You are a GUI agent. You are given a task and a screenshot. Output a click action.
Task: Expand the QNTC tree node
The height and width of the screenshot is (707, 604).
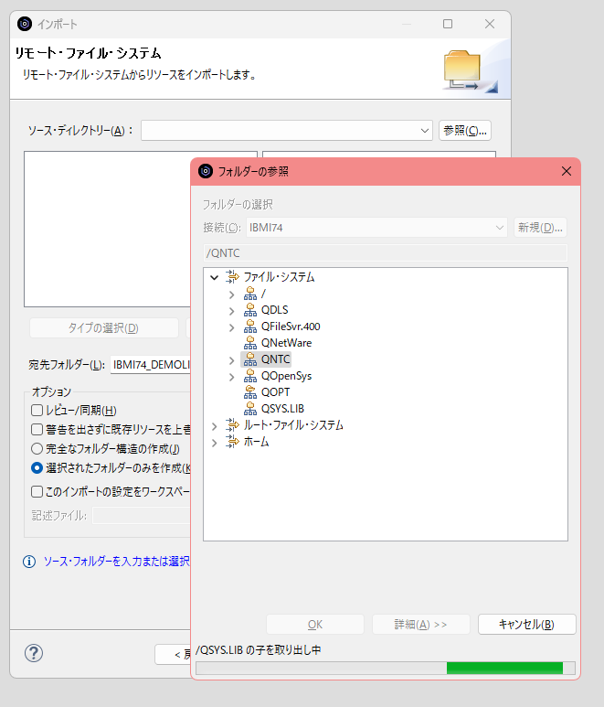point(231,360)
